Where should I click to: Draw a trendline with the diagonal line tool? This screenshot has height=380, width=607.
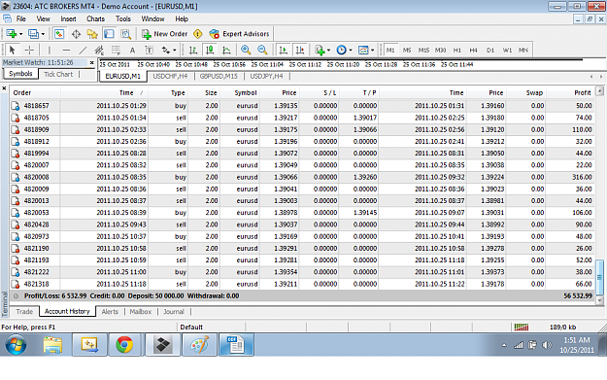click(x=83, y=50)
